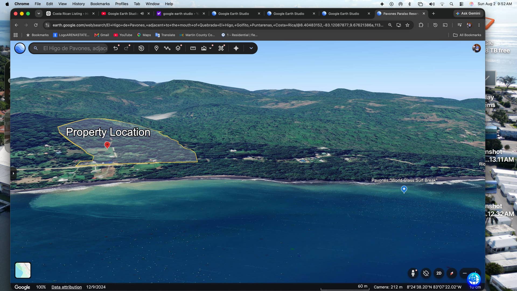The image size is (517, 291).
Task: Toggle the my-location disabled button
Action: [426, 273]
